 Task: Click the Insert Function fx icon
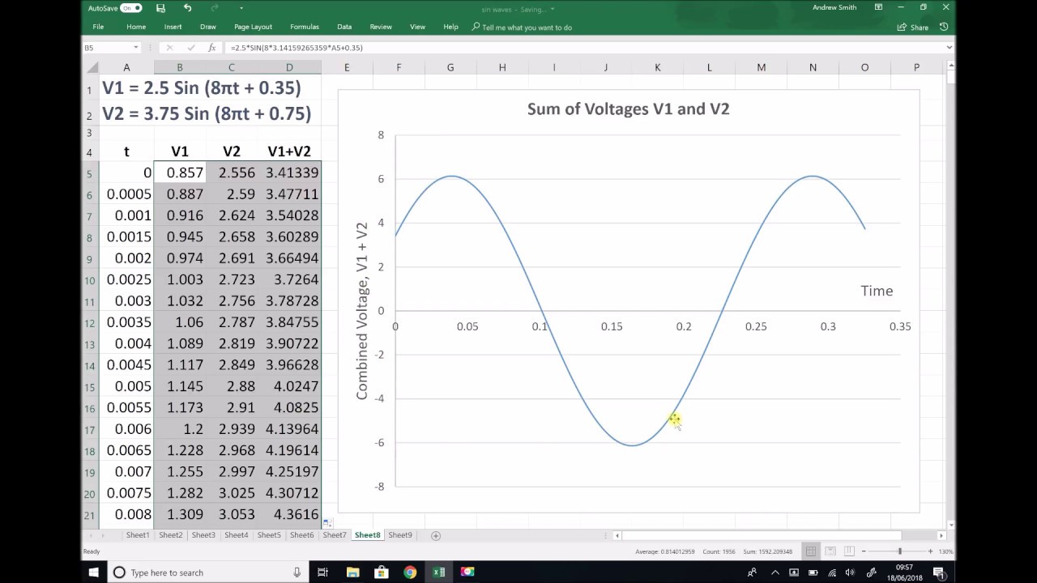(x=211, y=48)
